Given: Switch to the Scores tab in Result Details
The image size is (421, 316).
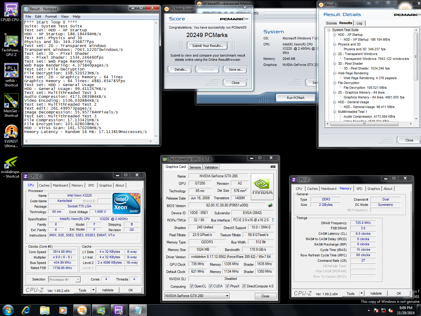Looking at the screenshot, I should click(x=331, y=23).
